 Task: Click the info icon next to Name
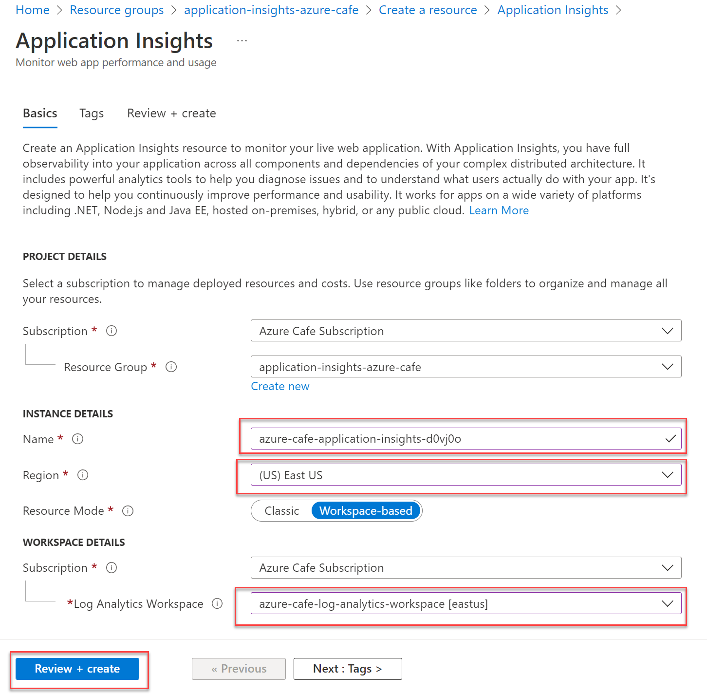(78, 439)
